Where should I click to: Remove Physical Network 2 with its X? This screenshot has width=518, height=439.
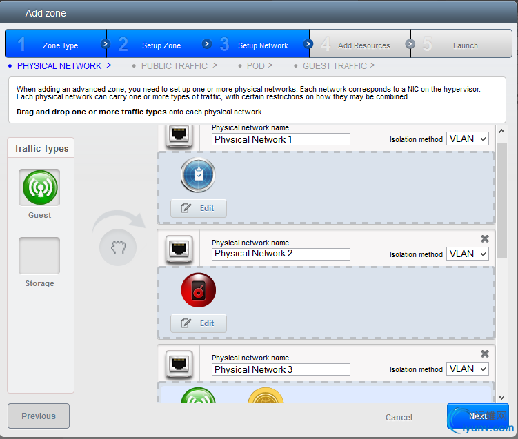tap(485, 238)
